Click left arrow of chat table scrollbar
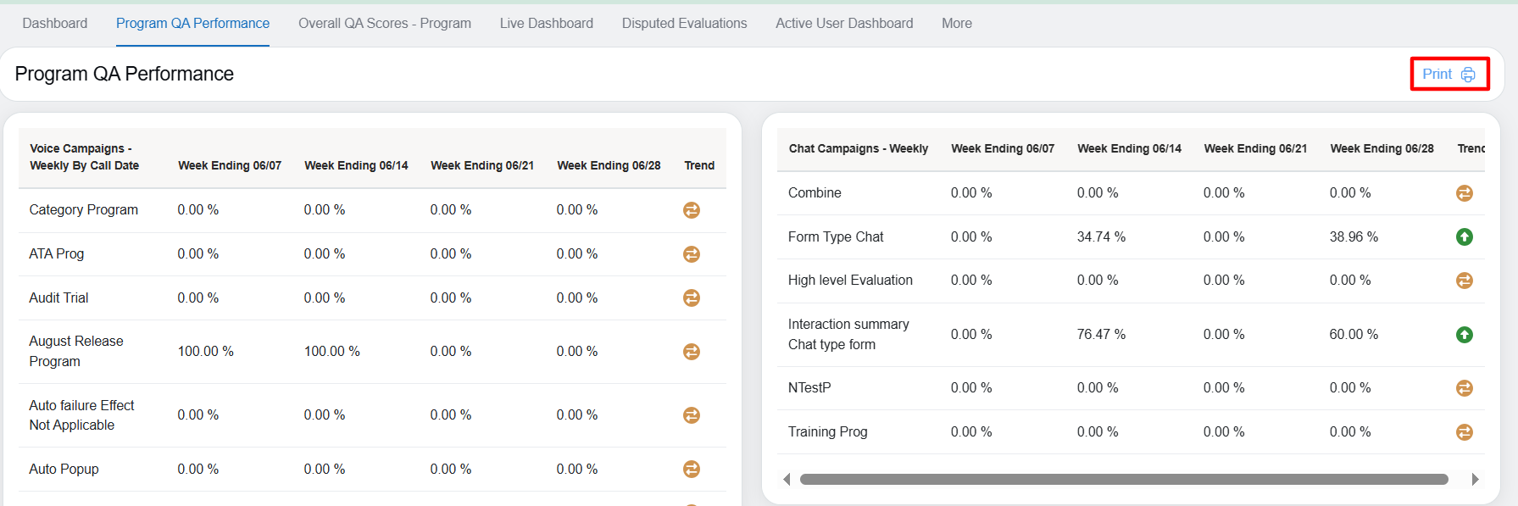The height and width of the screenshot is (506, 1518). point(787,480)
